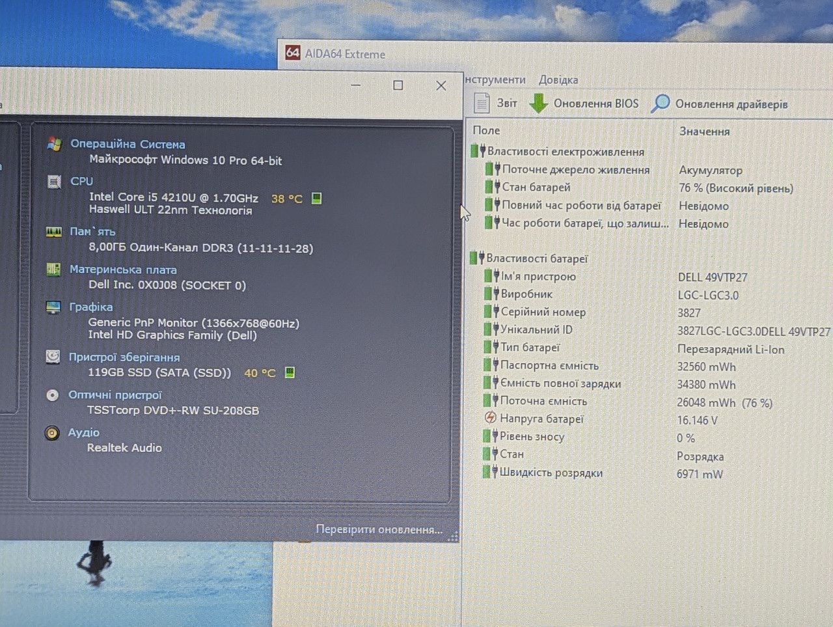Open the Материнська плата section link
Viewport: 833px width, 627px height.
point(123,270)
